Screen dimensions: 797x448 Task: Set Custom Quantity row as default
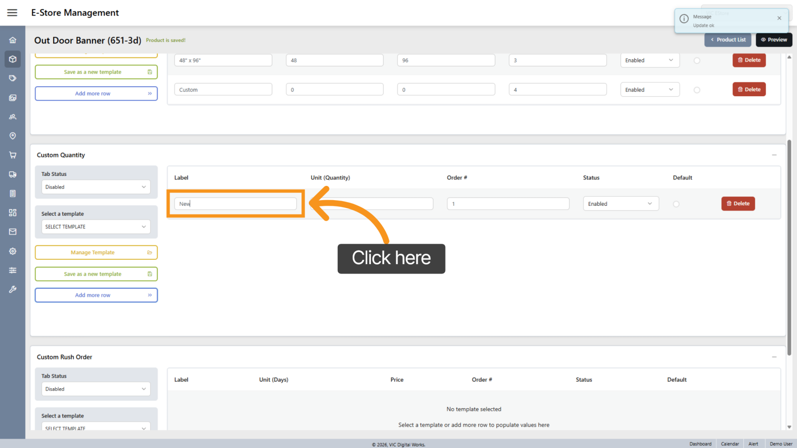676,204
